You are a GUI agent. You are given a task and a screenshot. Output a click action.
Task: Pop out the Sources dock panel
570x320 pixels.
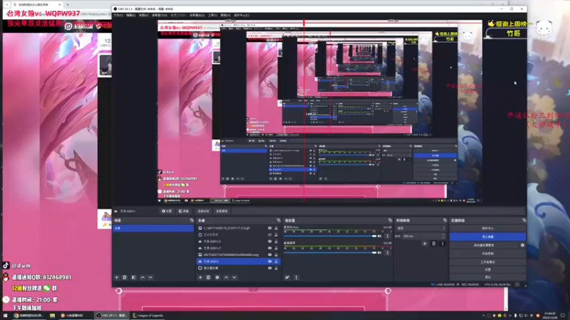[x=279, y=220]
